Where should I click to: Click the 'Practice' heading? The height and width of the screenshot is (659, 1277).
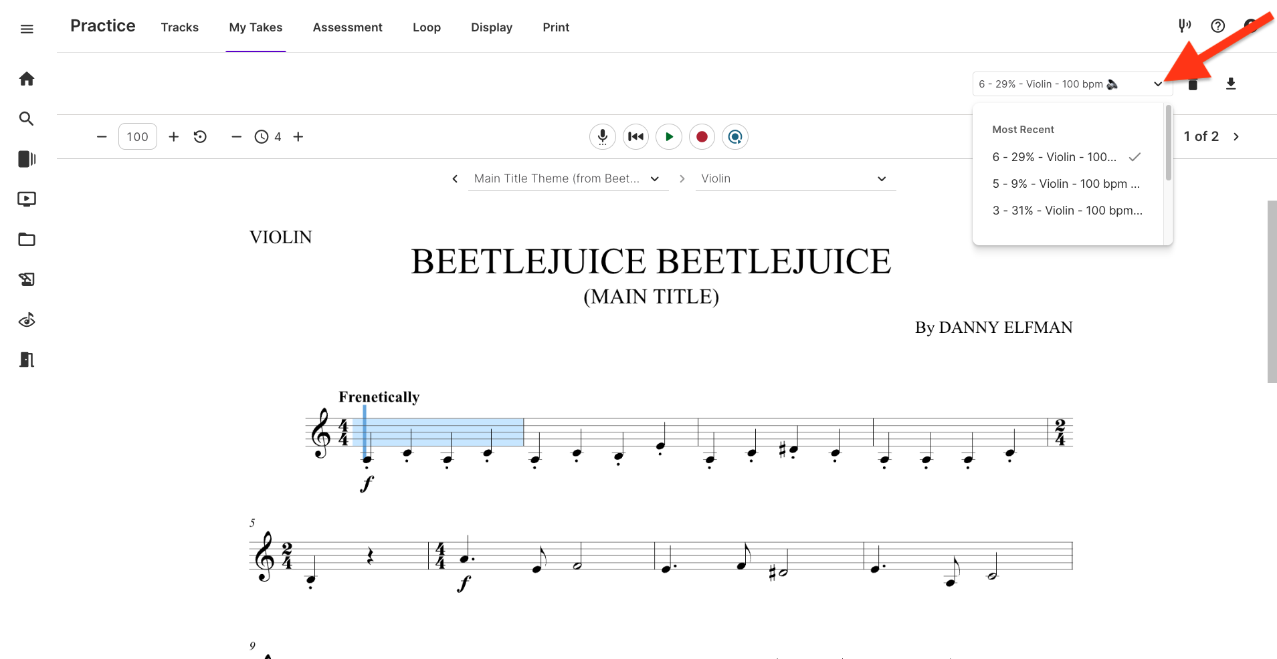pyautogui.click(x=103, y=26)
